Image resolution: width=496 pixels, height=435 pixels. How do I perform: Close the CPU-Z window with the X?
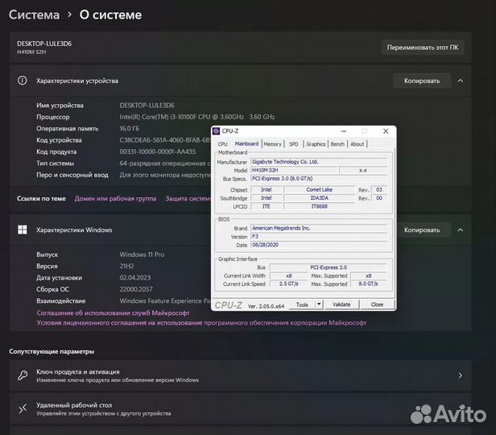386,131
